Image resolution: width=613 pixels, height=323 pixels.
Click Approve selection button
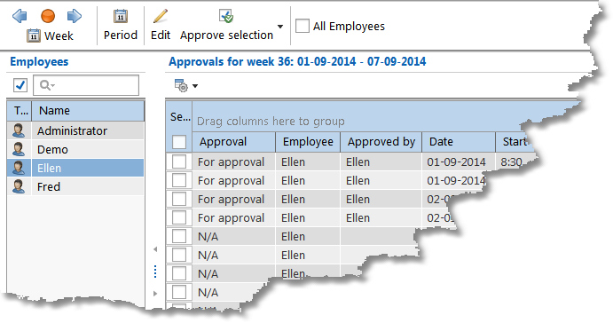(x=227, y=25)
